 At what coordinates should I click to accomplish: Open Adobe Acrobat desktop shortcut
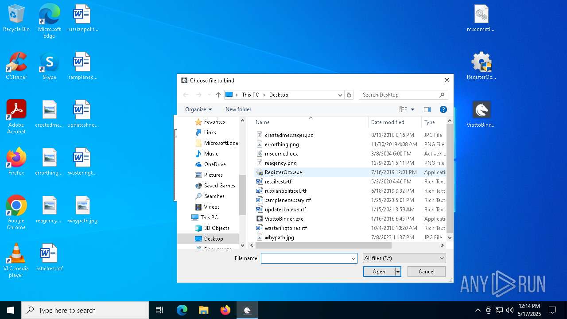(x=16, y=117)
